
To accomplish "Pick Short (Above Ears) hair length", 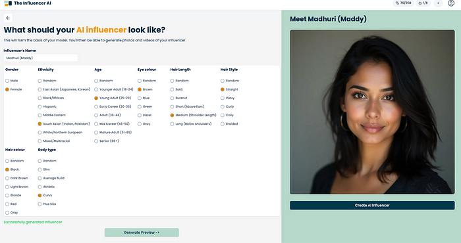I will point(187,106).
